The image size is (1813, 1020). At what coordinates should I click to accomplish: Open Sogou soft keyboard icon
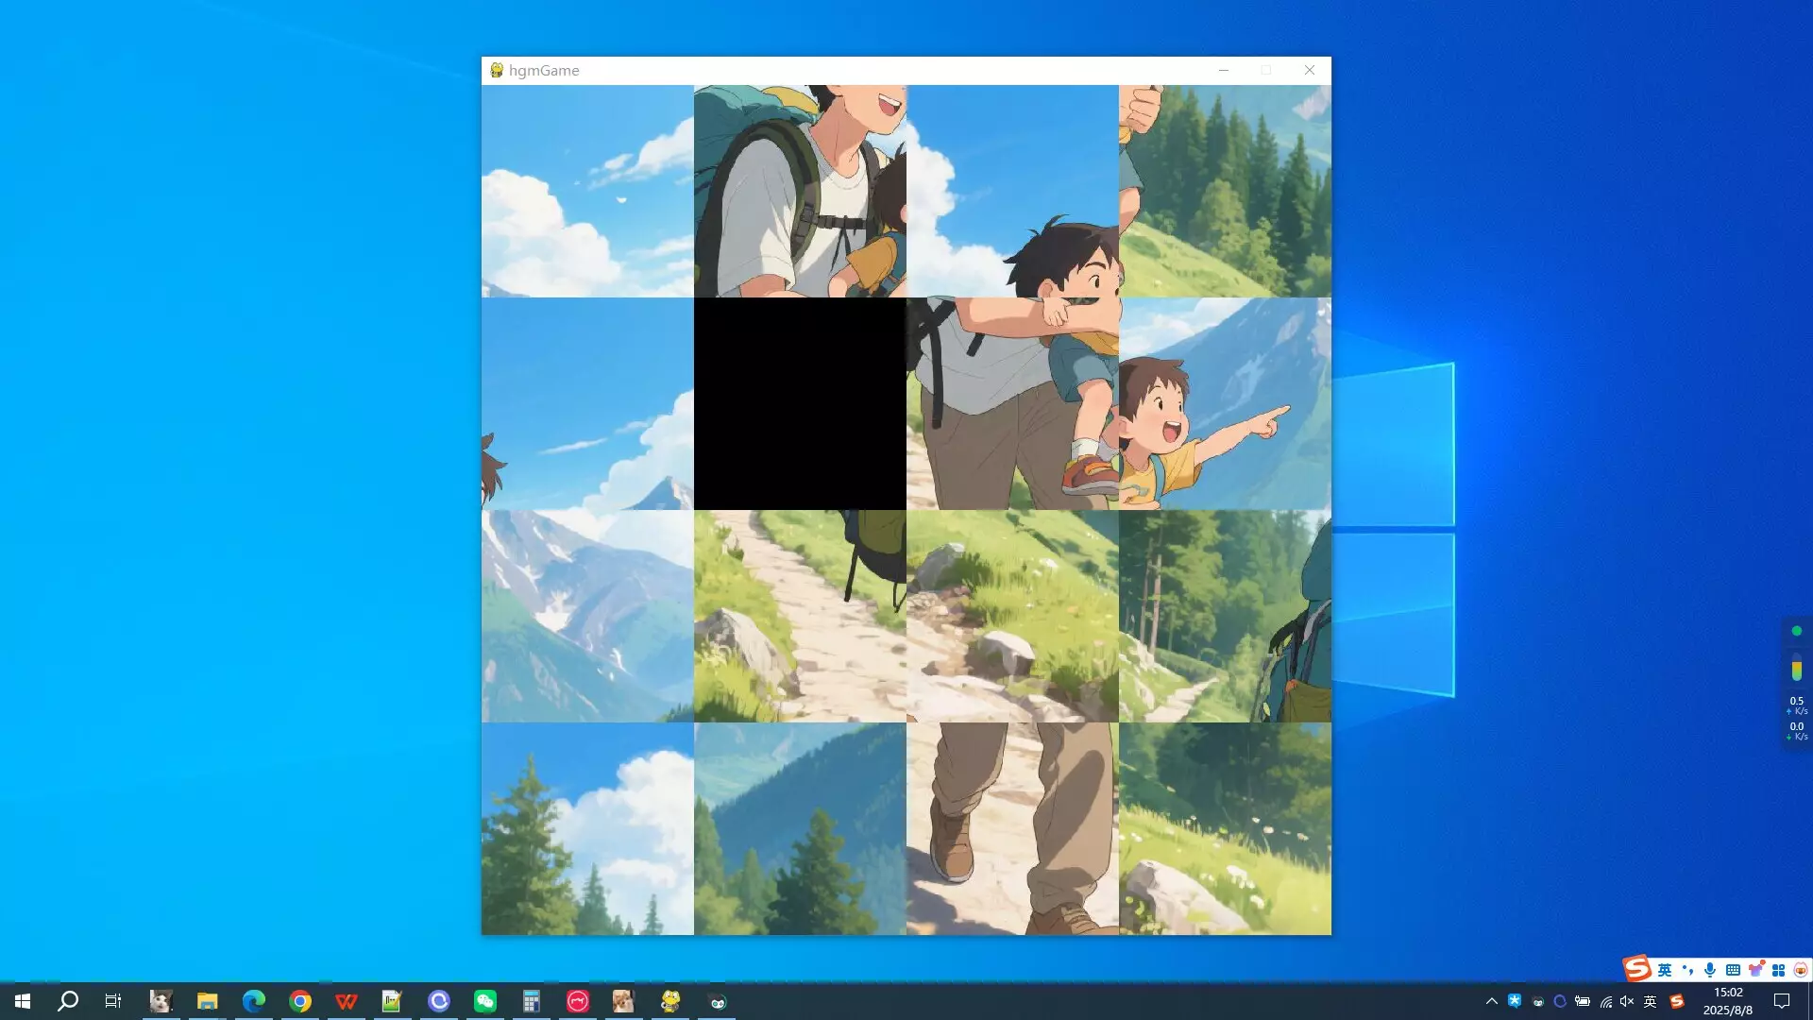(x=1733, y=970)
